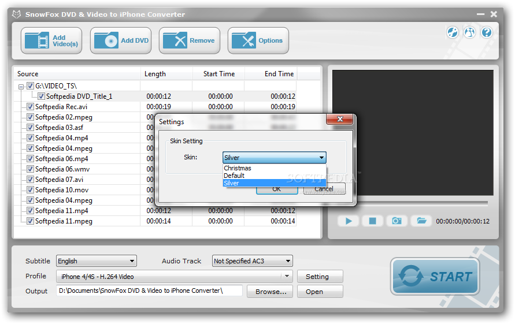Select Christmas skin from the list

pyautogui.click(x=274, y=168)
